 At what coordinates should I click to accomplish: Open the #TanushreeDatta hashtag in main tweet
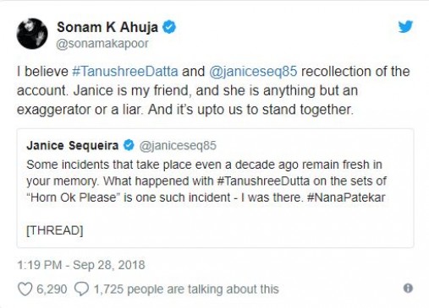point(125,72)
